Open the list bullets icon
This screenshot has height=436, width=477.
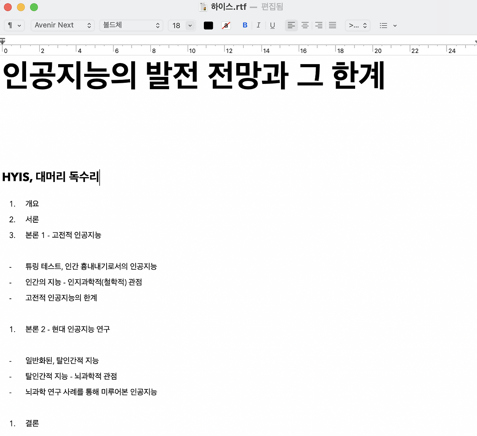pyautogui.click(x=383, y=25)
